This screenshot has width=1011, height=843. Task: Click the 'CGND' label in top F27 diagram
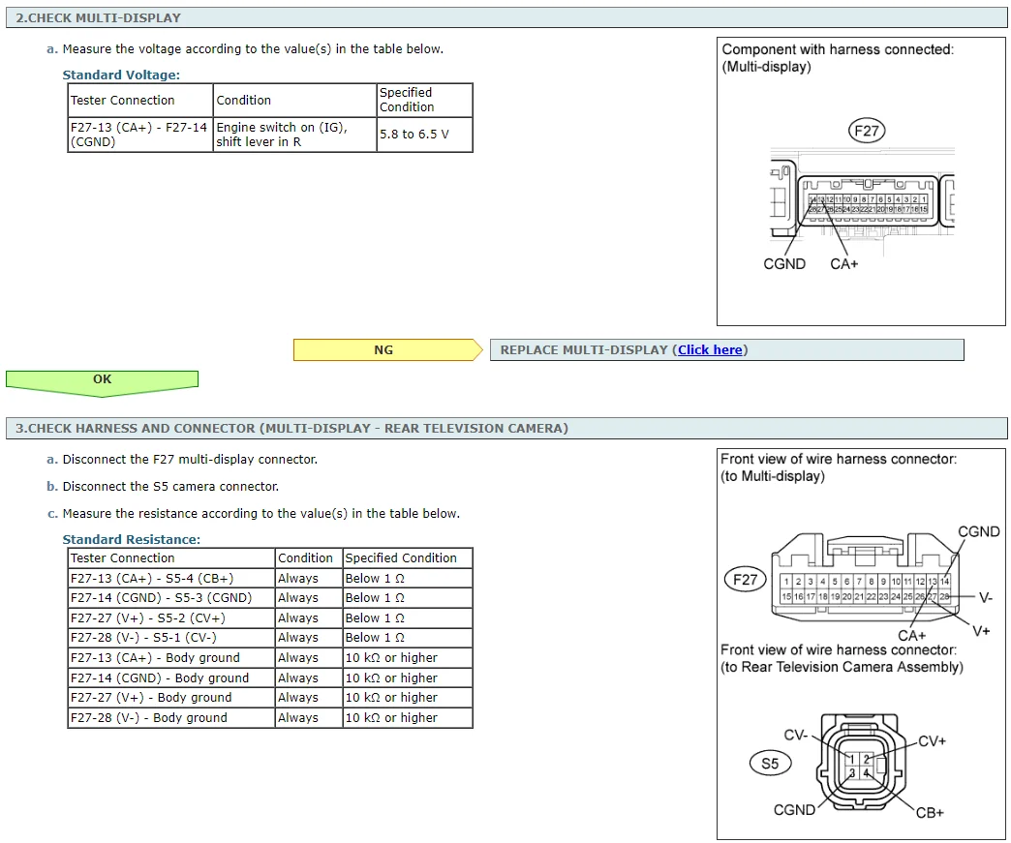[x=783, y=264]
